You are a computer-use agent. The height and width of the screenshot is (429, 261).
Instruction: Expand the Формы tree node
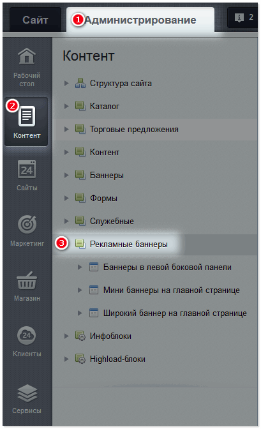click(66, 198)
